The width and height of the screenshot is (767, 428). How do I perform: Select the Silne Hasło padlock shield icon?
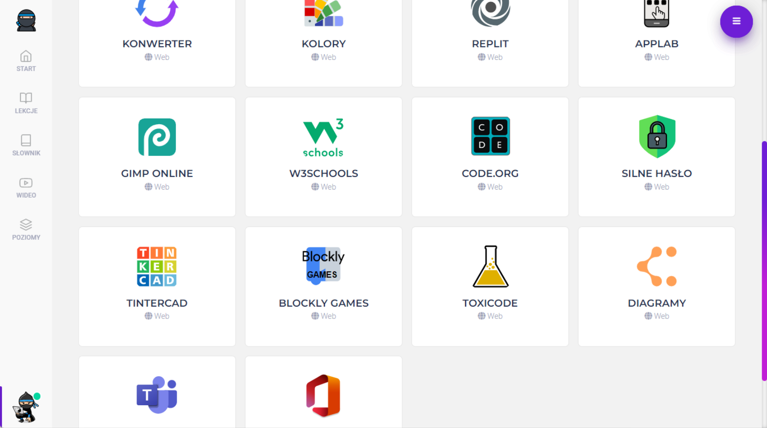coord(657,137)
